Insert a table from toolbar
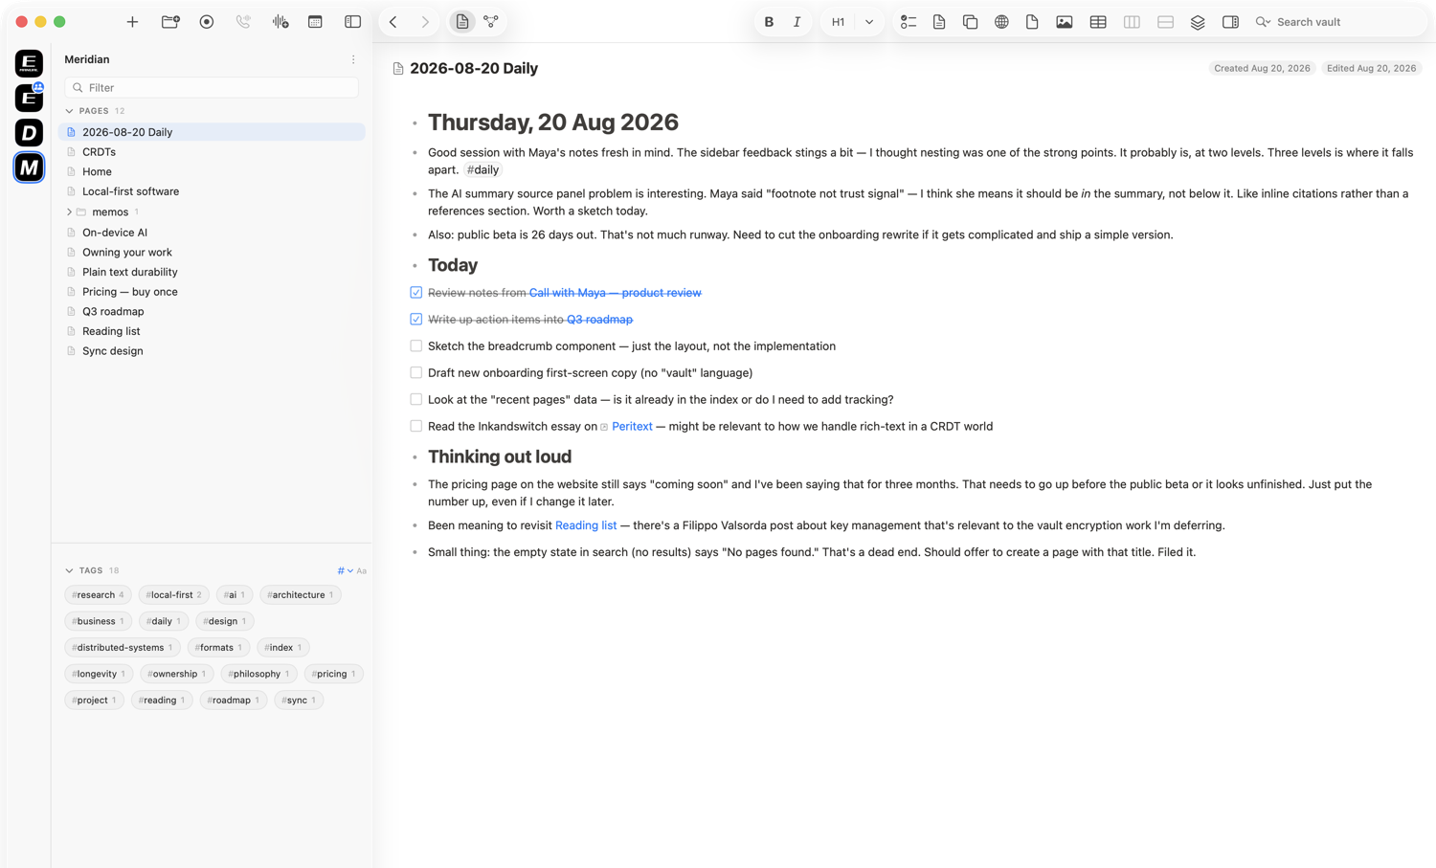 (x=1098, y=22)
